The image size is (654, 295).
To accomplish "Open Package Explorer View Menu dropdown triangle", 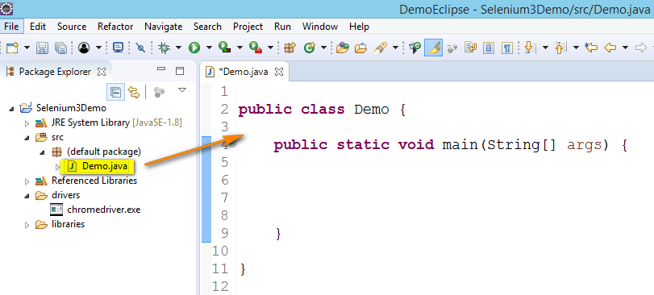I will tap(182, 90).
